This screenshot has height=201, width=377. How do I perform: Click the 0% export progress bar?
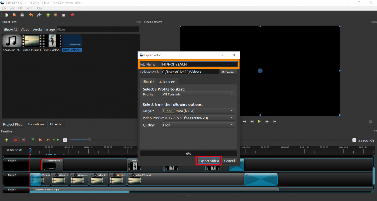coord(188,154)
